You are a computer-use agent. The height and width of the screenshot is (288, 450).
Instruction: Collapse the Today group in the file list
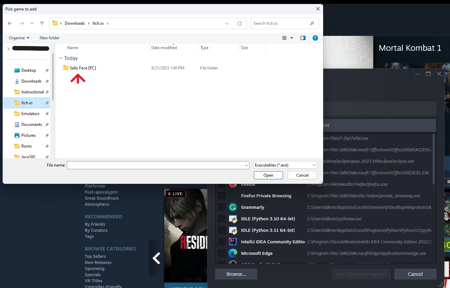pos(61,58)
